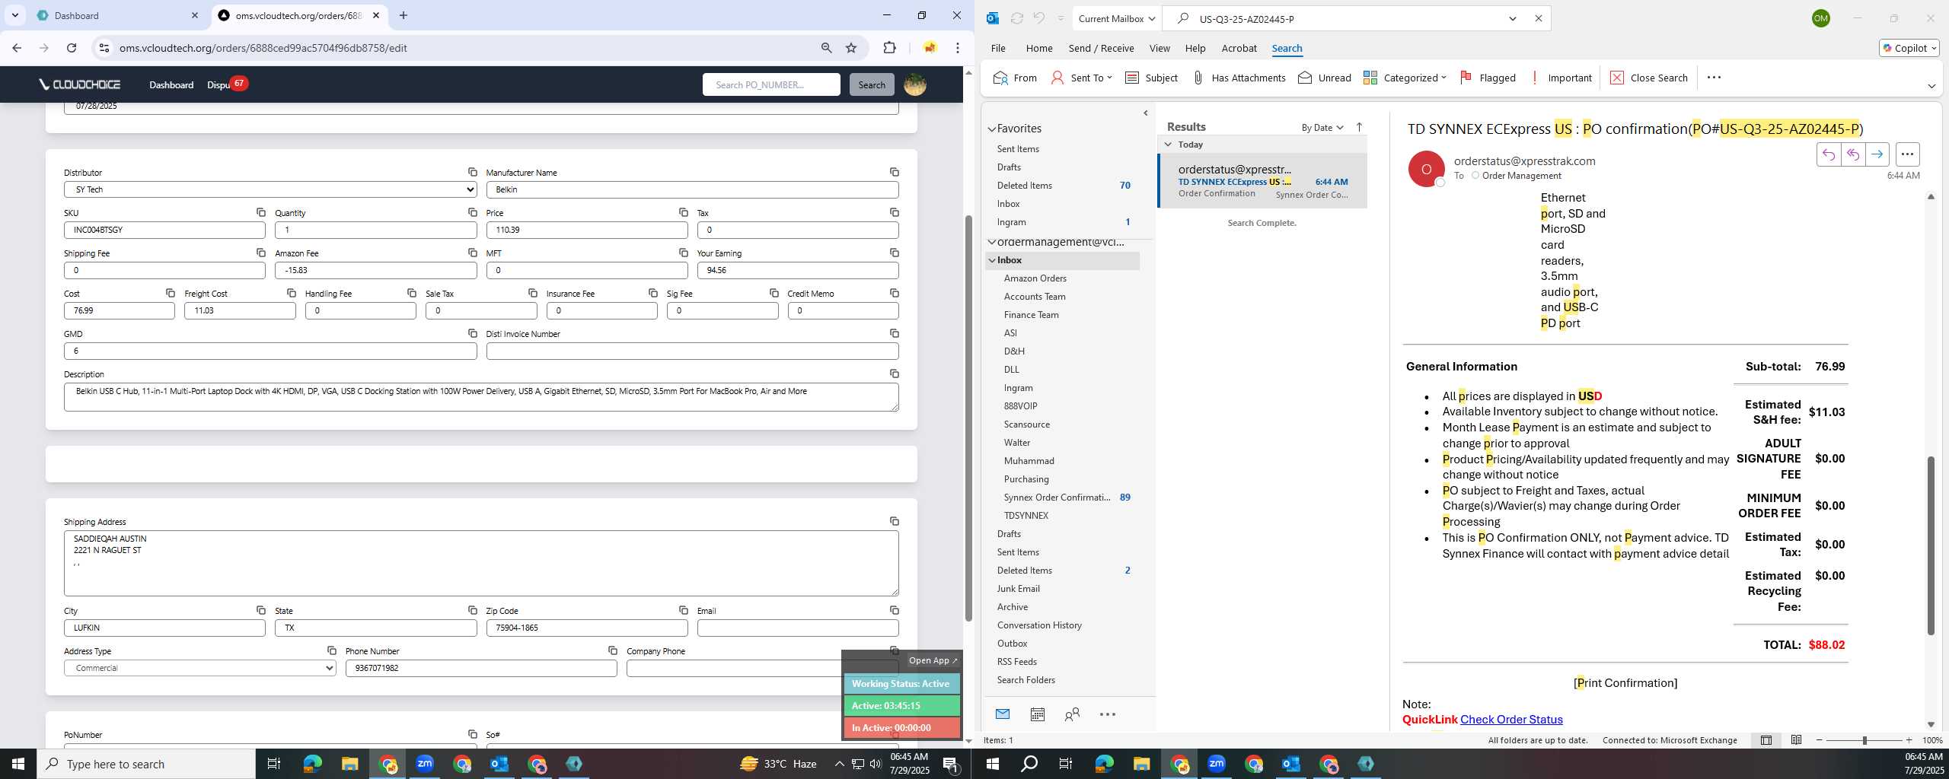Bookmark this page with star icon
The height and width of the screenshot is (779, 1949).
(x=851, y=48)
